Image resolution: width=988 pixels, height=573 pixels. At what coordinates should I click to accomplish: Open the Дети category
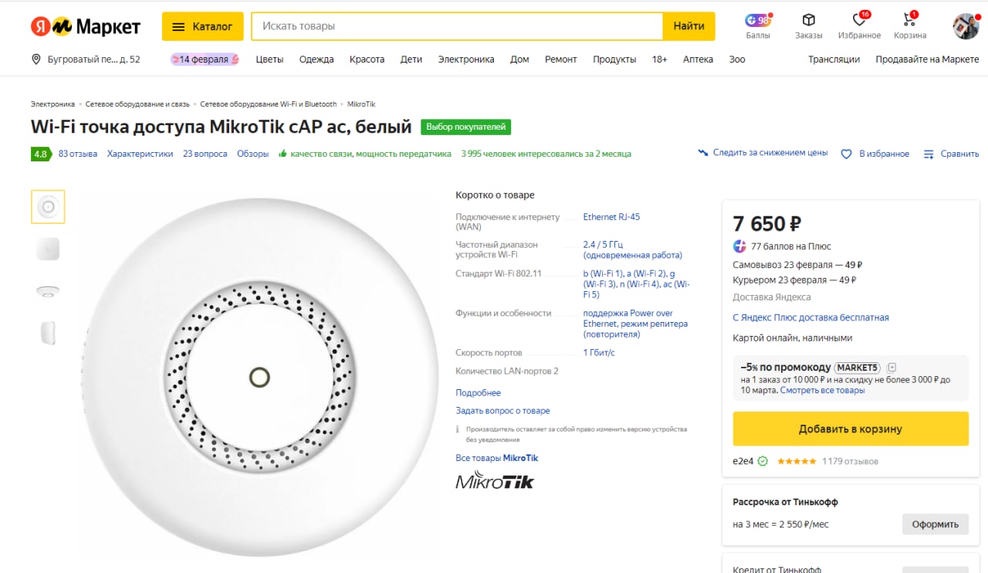(x=411, y=59)
